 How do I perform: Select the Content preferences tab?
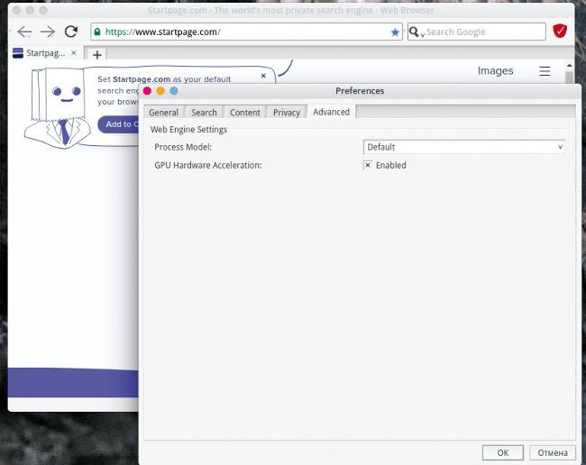(x=244, y=113)
